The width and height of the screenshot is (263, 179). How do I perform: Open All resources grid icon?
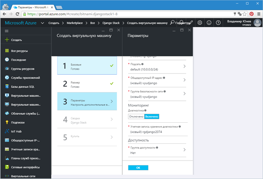click(7, 51)
